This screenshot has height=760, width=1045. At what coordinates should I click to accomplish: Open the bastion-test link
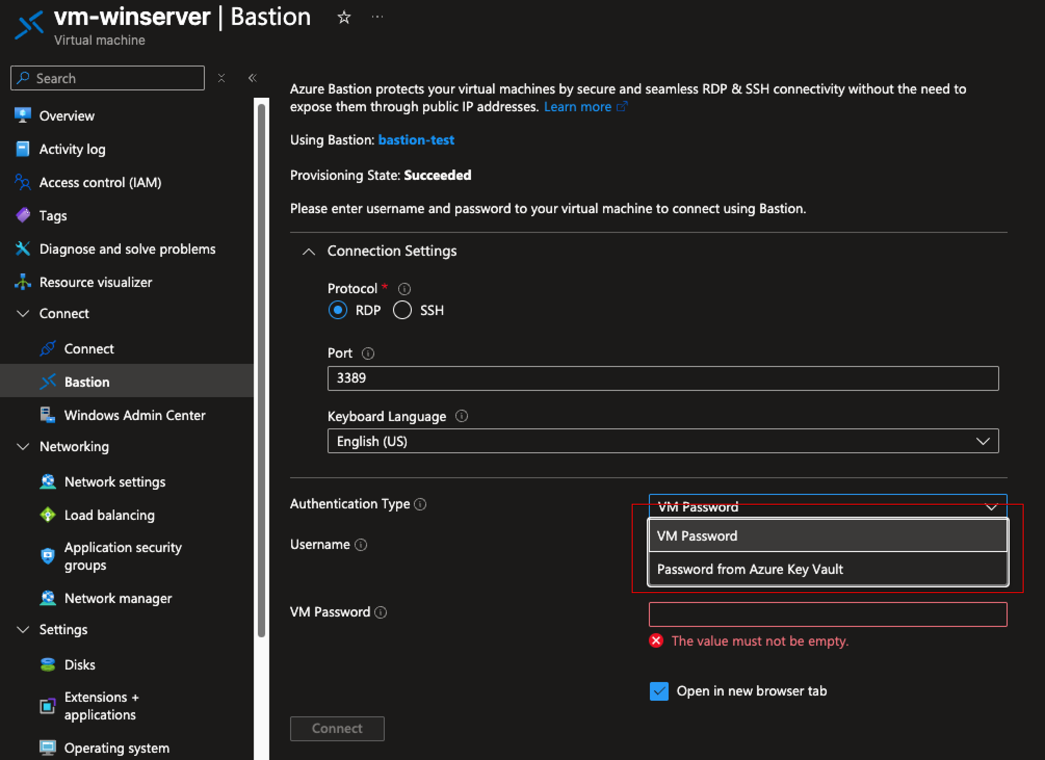[x=416, y=140]
